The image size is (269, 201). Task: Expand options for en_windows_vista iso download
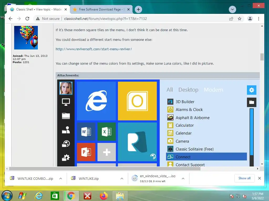click(x=183, y=178)
